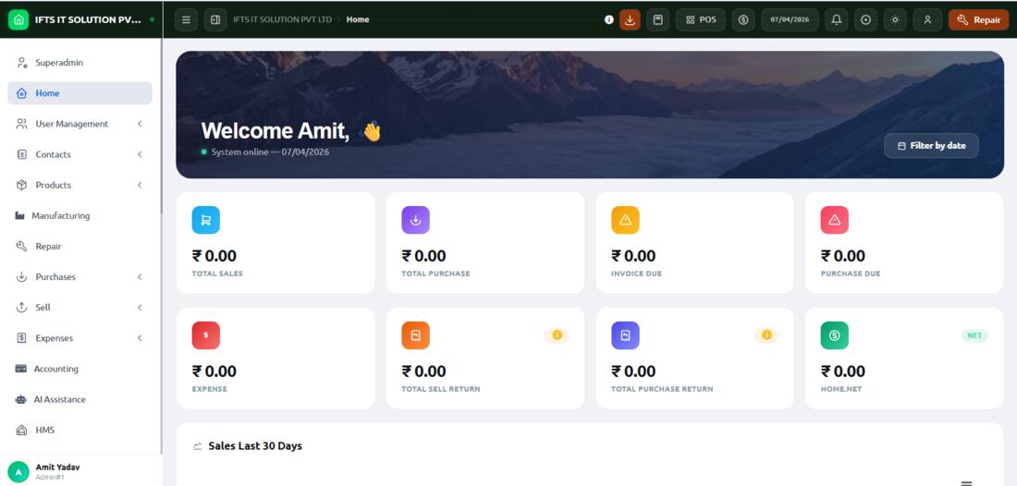Expand the Purchases sidebar menu

point(80,276)
